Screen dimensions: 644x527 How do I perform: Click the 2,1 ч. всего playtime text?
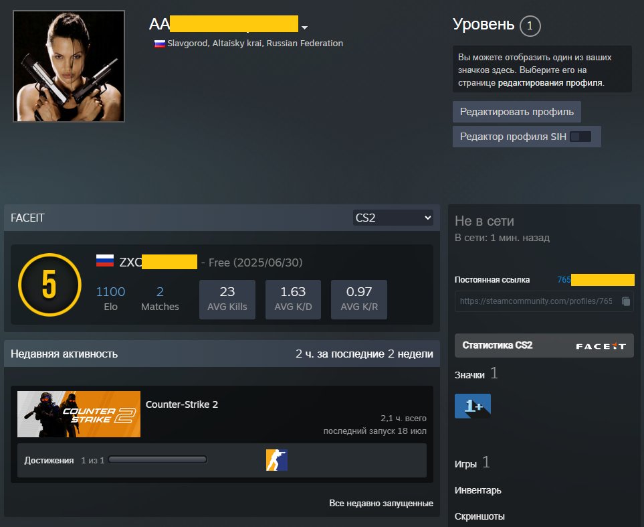pyautogui.click(x=403, y=419)
